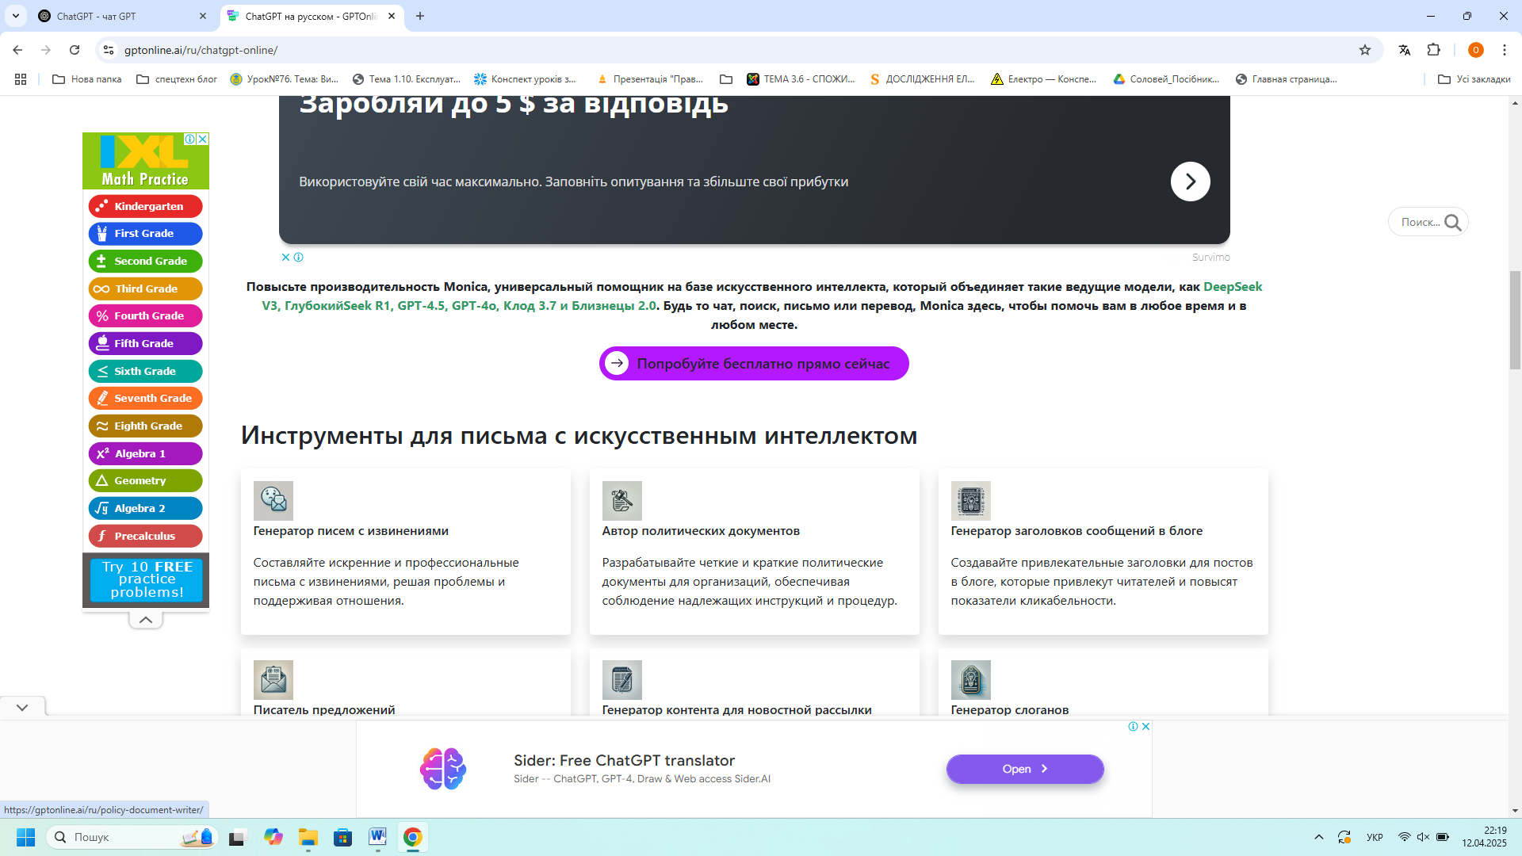Collapse the bottom banner with the down chevron
This screenshot has height=856, width=1522.
click(x=22, y=707)
